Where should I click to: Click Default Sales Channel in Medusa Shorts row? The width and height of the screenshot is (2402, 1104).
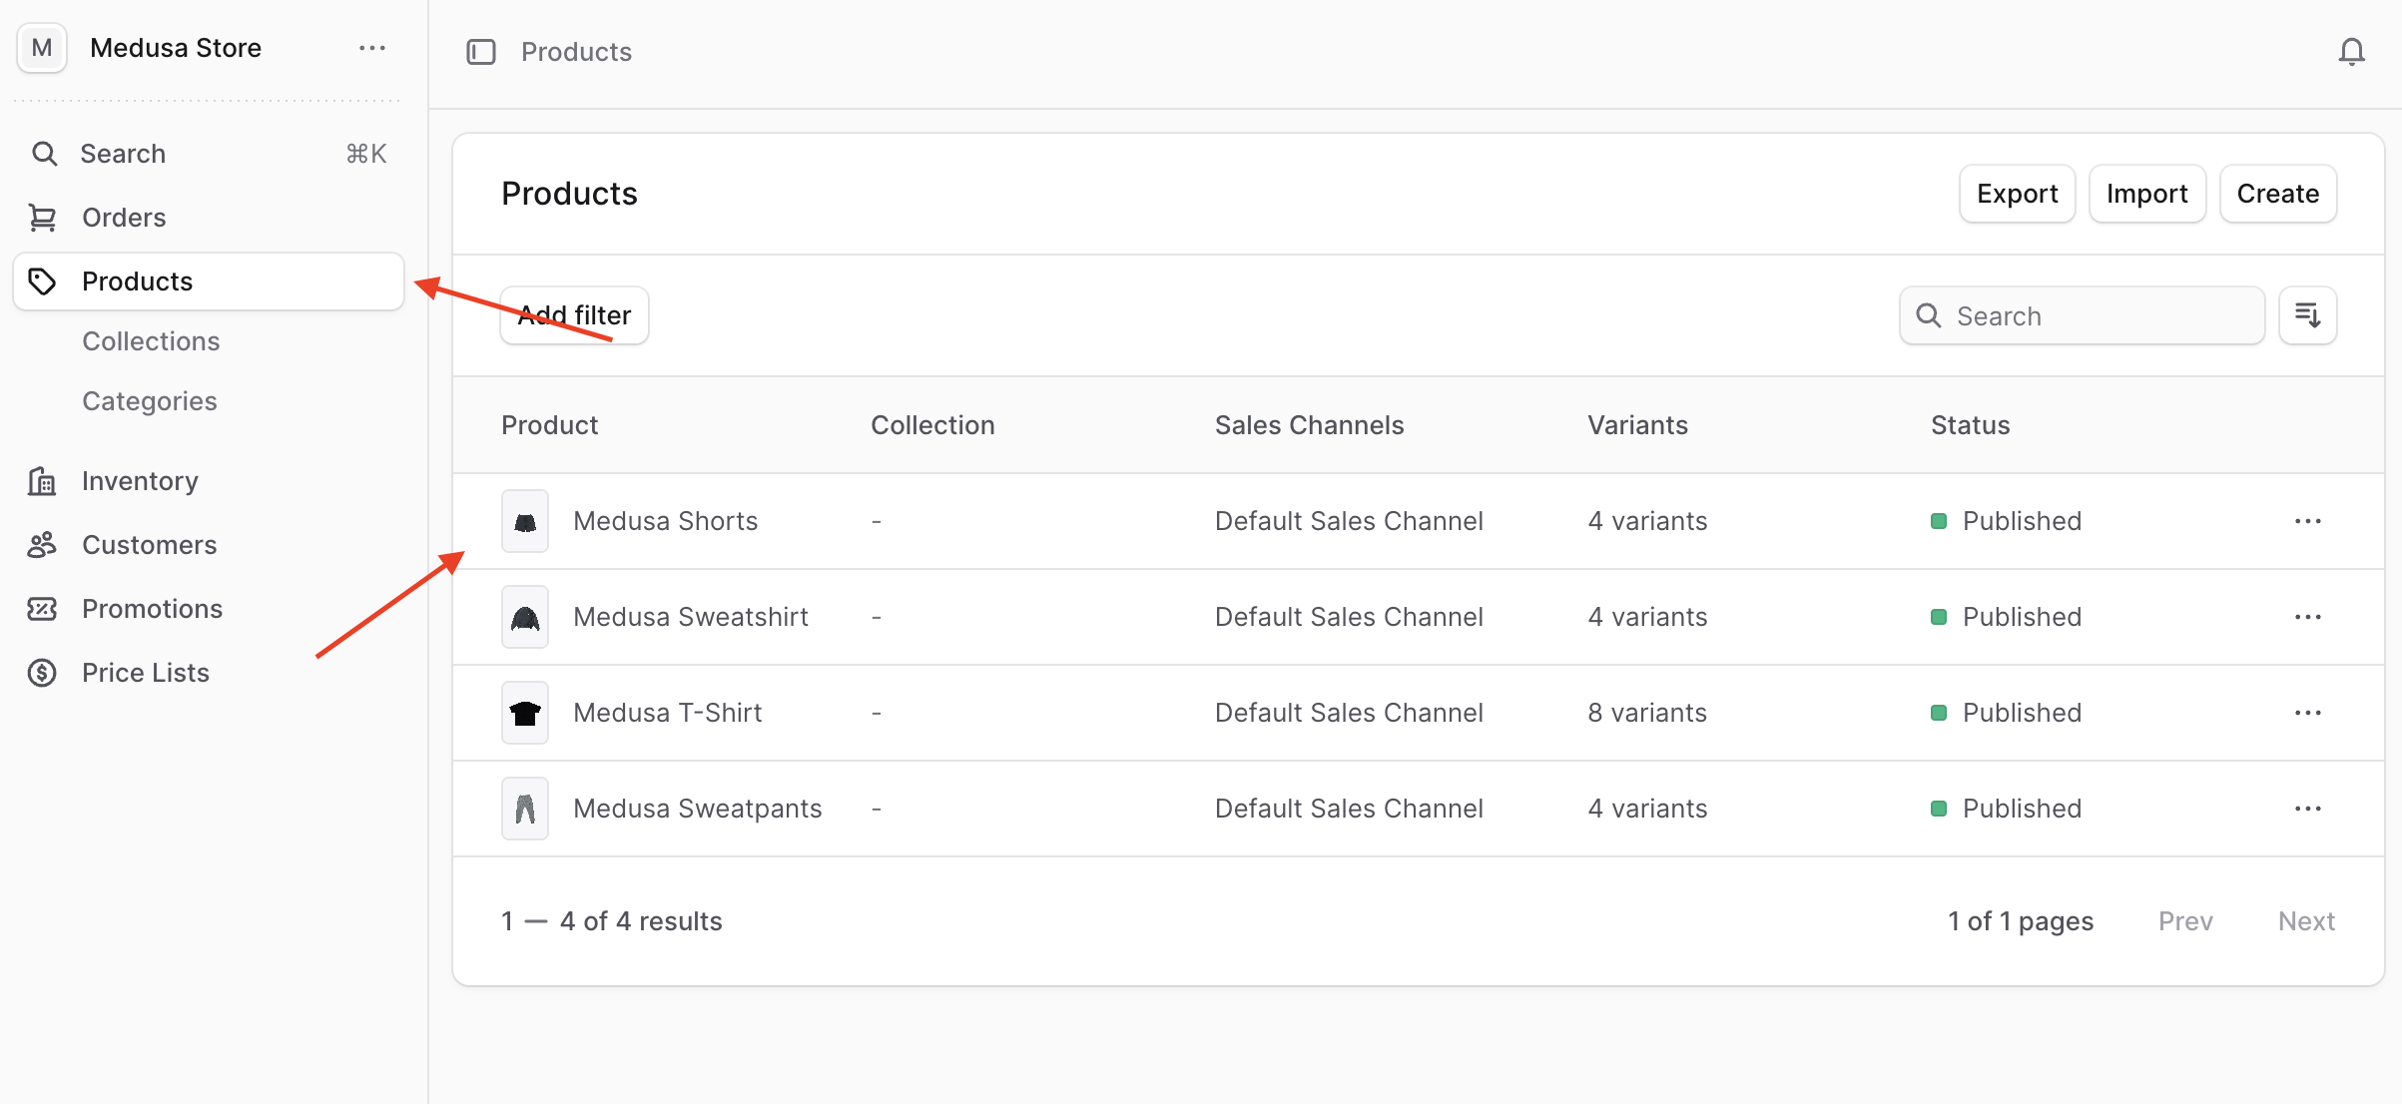[x=1349, y=521]
